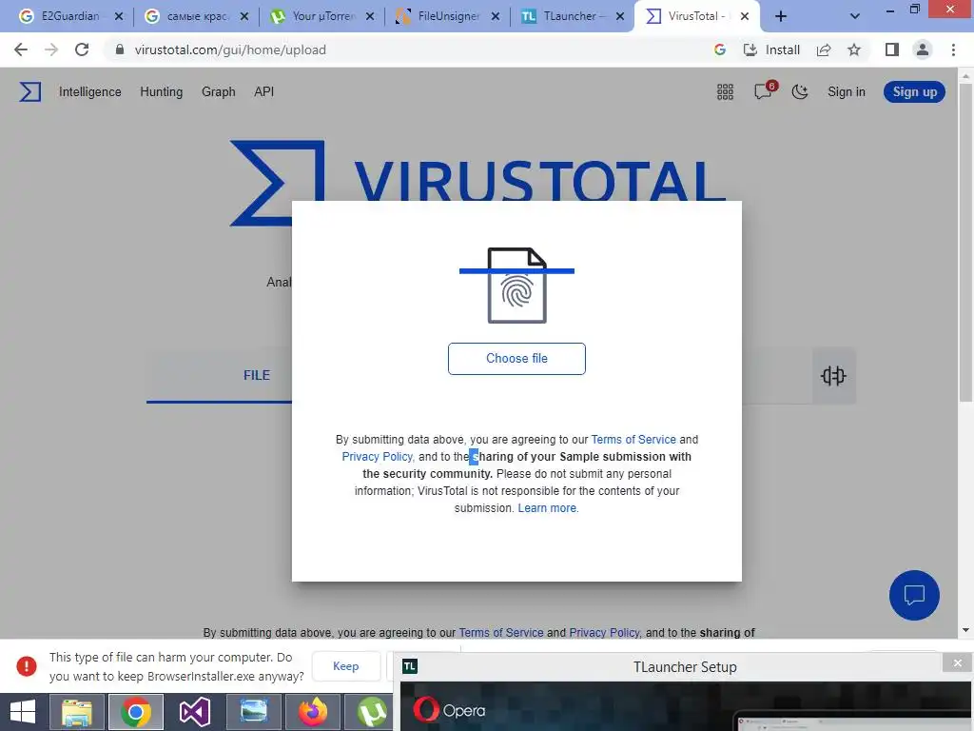Go back with the browser back arrow
This screenshot has width=974, height=731.
(21, 49)
